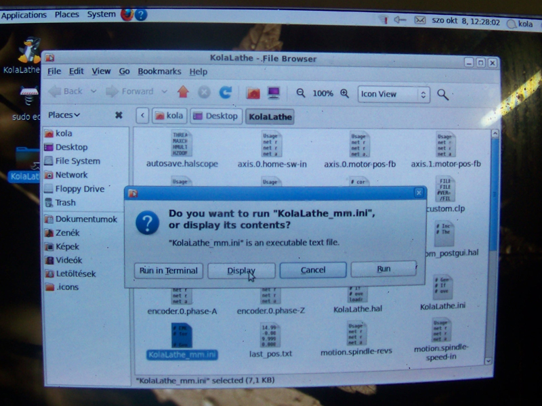Choose Display in the dialog
The height and width of the screenshot is (406, 542).
[x=241, y=271]
